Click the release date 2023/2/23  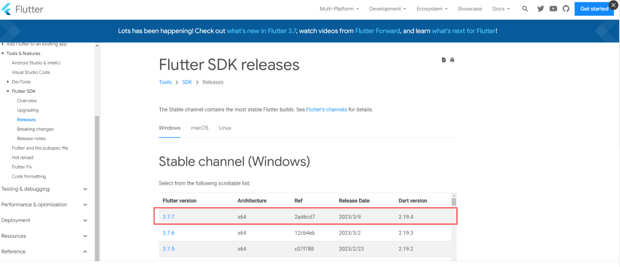[x=351, y=249]
